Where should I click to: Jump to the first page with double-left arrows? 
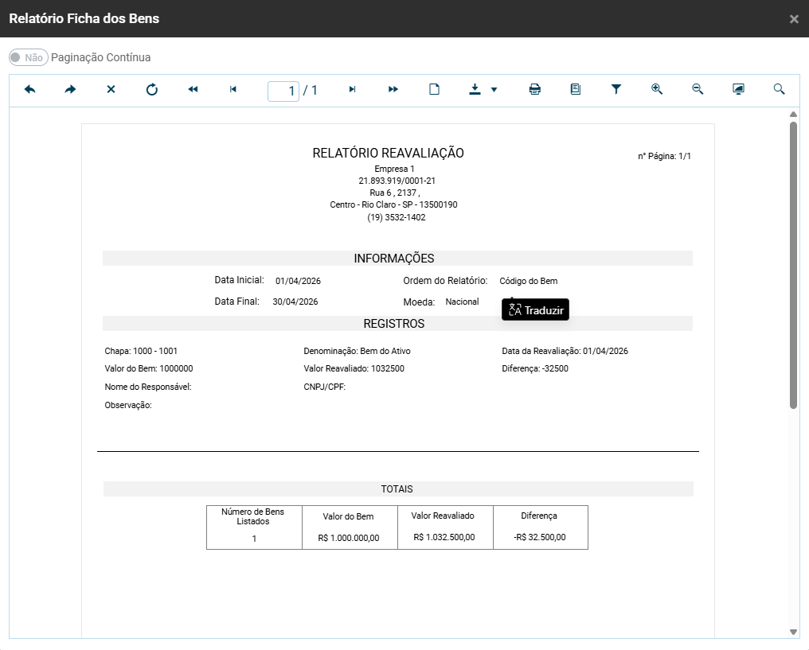pos(193,90)
